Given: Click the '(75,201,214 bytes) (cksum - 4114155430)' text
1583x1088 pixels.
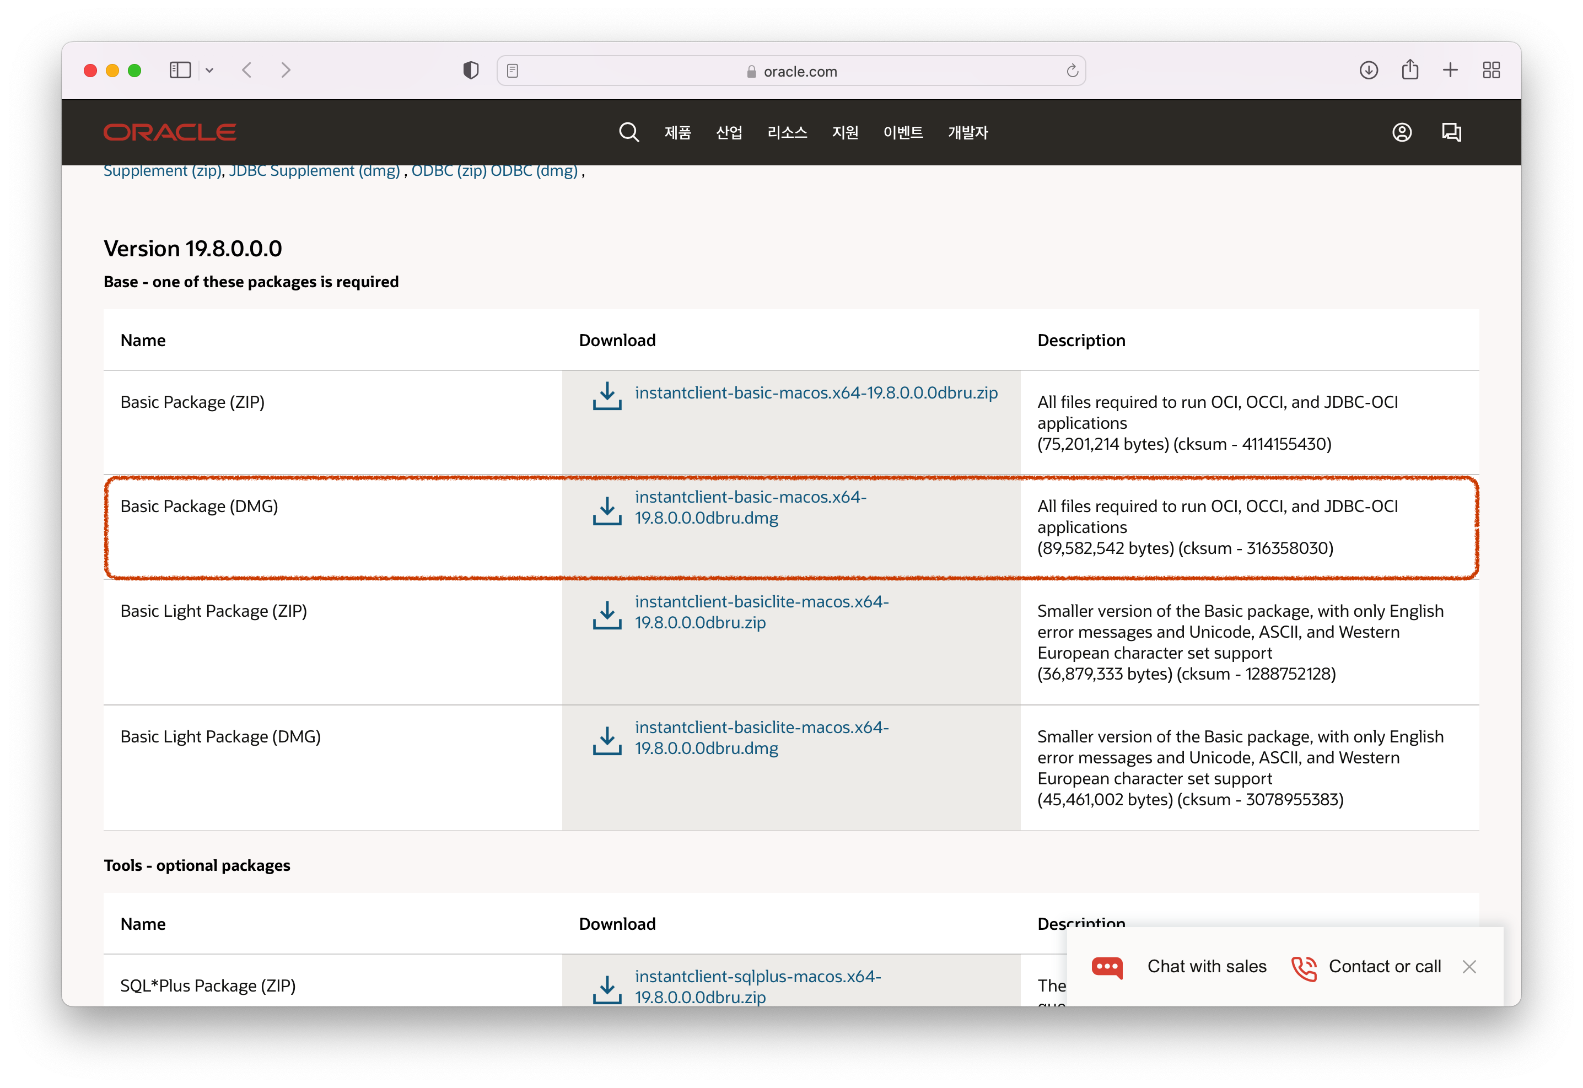Looking at the screenshot, I should tap(1184, 444).
